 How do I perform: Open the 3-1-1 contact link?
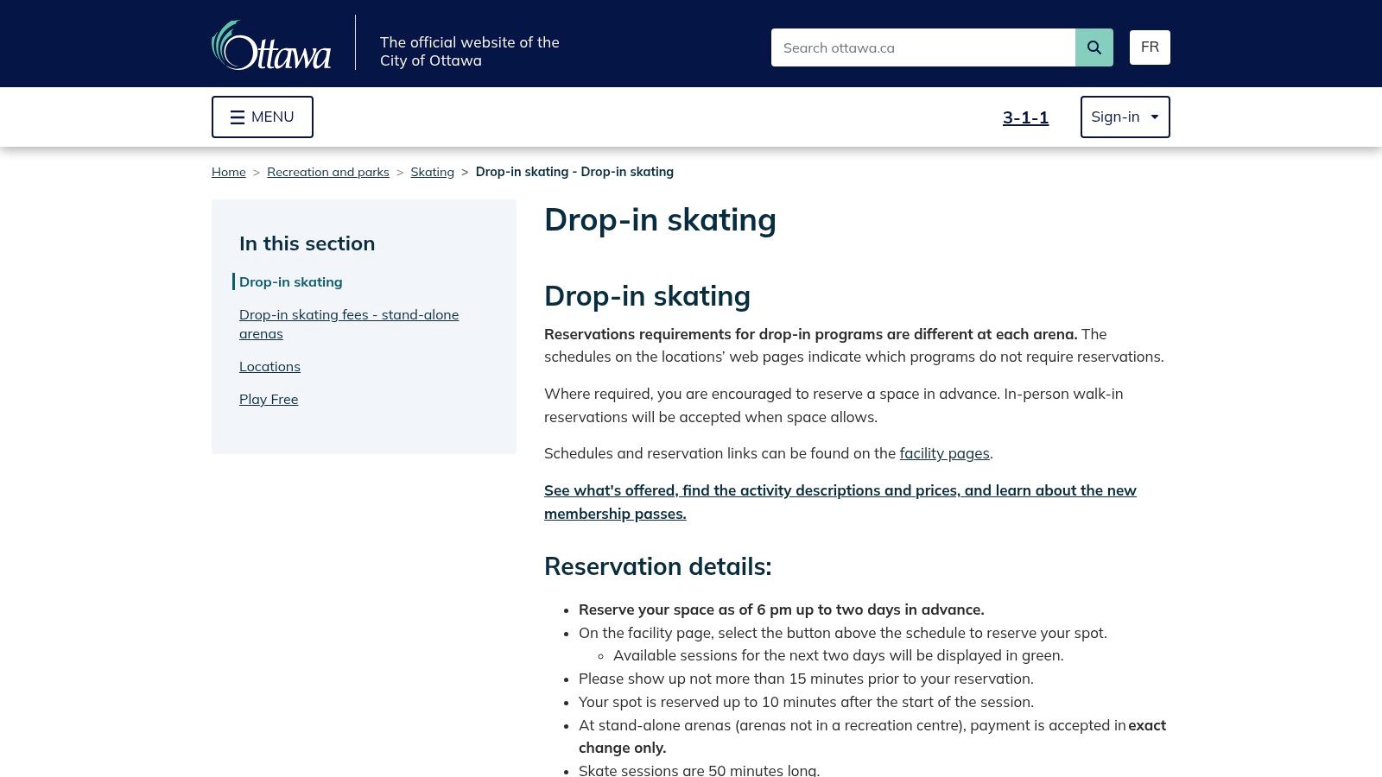[1025, 117]
